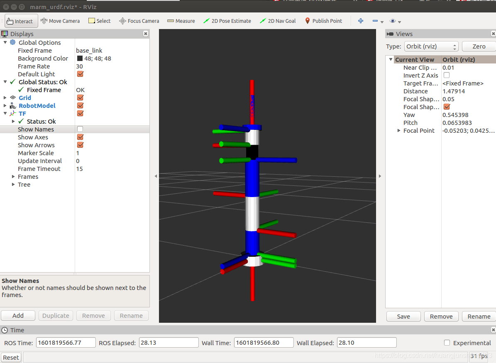Disable the TF display checkbox

tap(80, 114)
